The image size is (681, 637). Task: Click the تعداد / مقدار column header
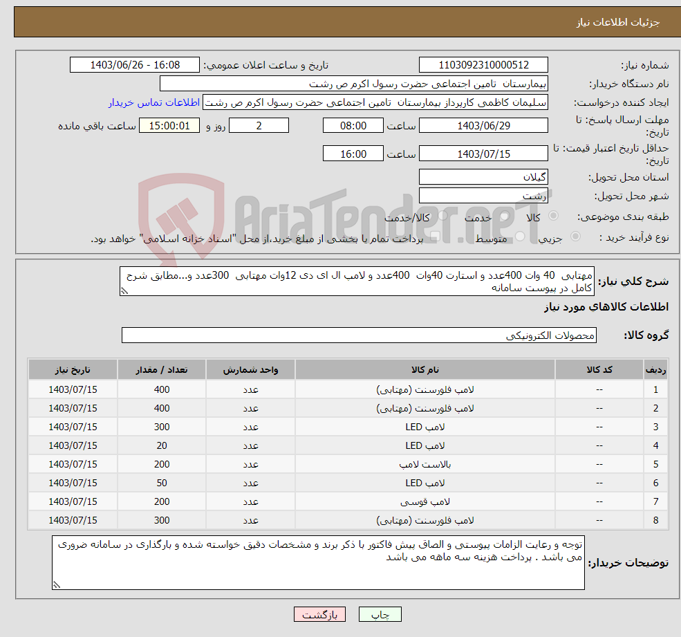(x=162, y=370)
